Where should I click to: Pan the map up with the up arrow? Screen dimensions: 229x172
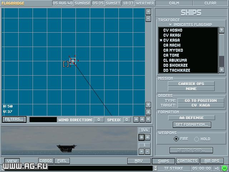coord(148,105)
